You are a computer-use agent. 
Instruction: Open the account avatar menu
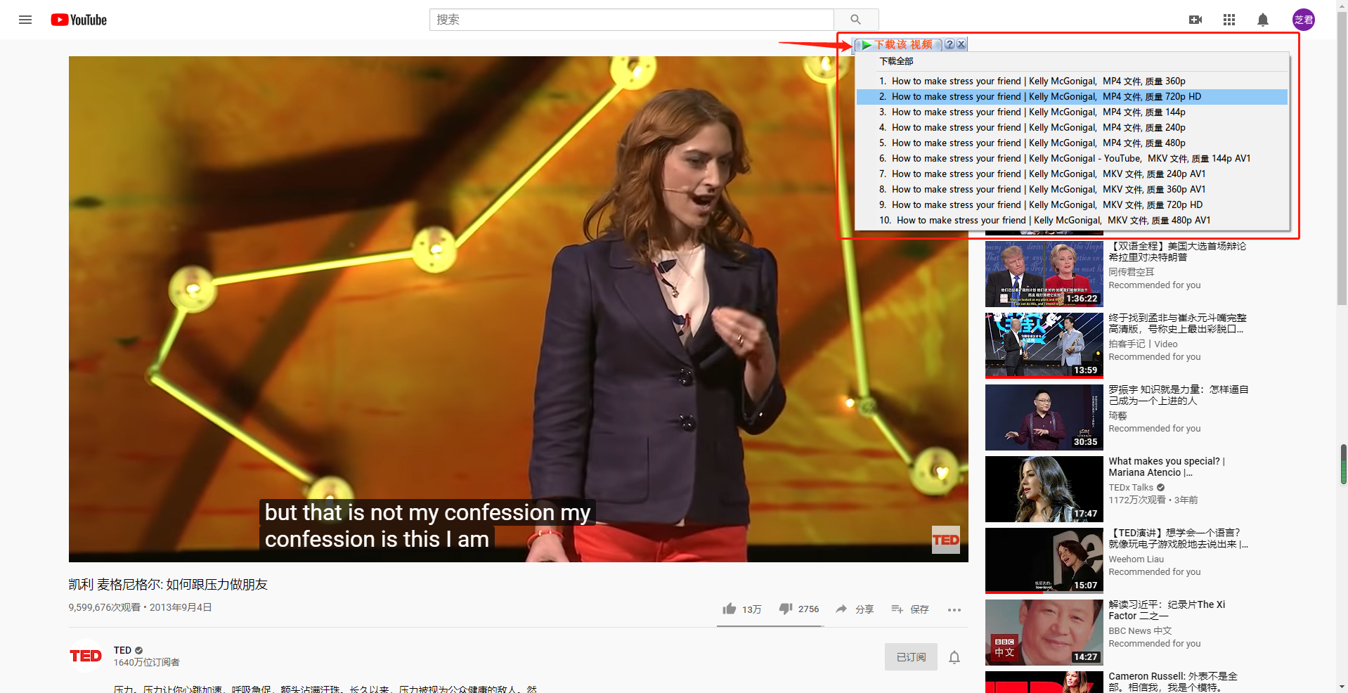[1303, 20]
